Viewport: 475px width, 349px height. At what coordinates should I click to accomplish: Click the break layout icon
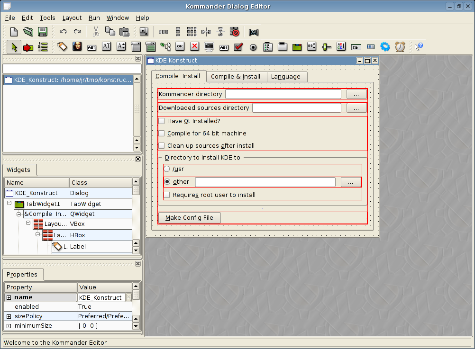coord(235,31)
